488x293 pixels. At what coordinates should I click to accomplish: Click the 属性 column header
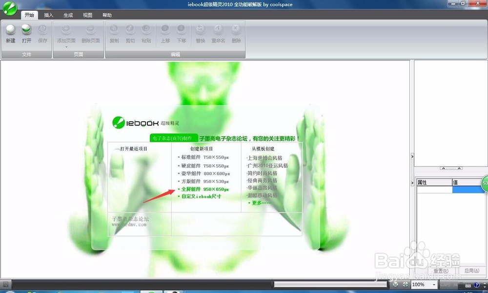click(434, 182)
